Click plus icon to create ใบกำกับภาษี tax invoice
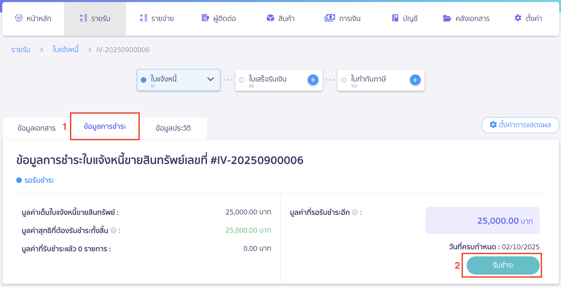The height and width of the screenshot is (287, 561). [415, 80]
